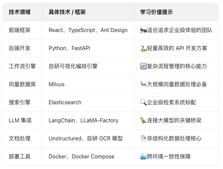Click the Elasticsearch cell text
Image resolution: width=223 pixels, height=169 pixels.
65,102
